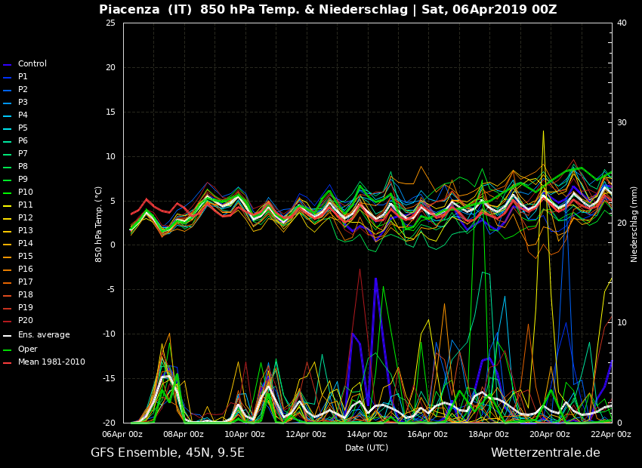
Task: Click the blue line swatch beside P1
Action: coord(8,78)
